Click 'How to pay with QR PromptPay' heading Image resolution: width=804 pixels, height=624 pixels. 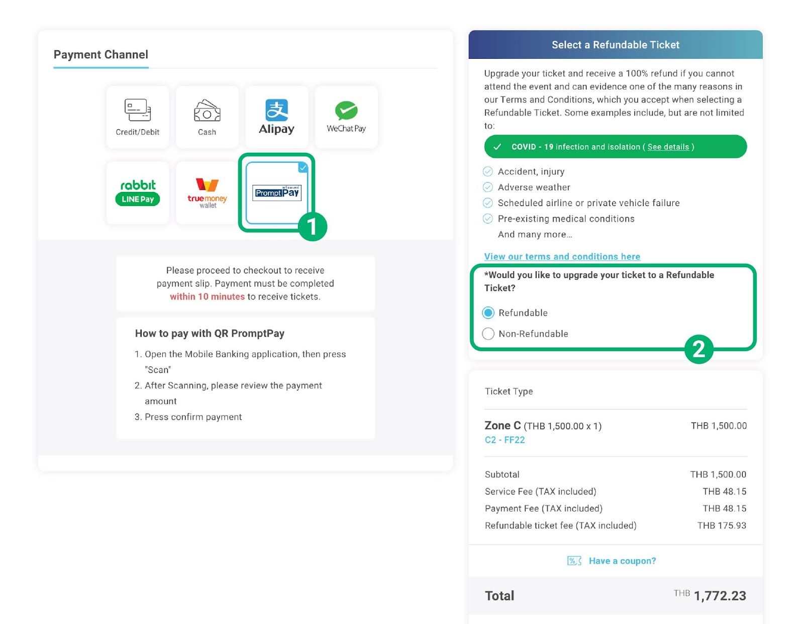pos(210,334)
